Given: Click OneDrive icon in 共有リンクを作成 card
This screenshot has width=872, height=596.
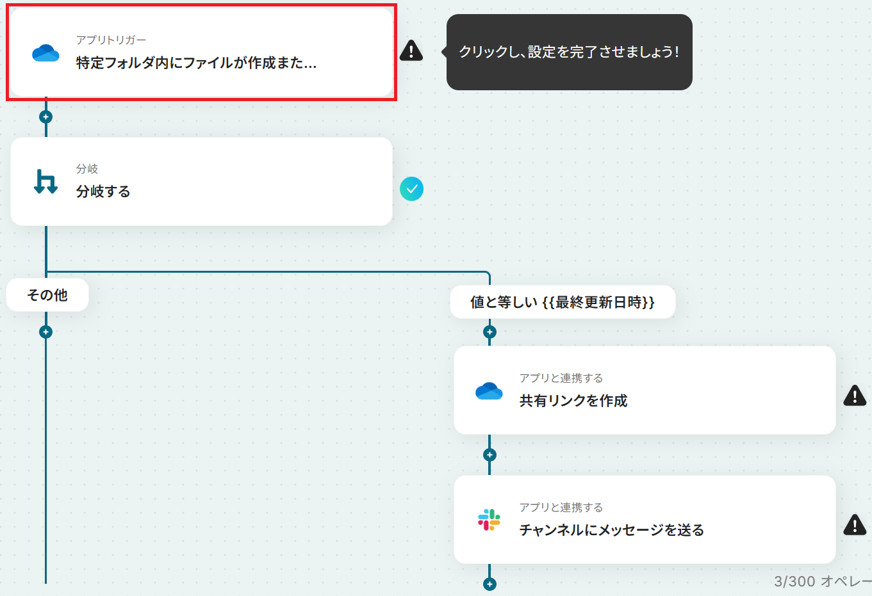Looking at the screenshot, I should [489, 391].
